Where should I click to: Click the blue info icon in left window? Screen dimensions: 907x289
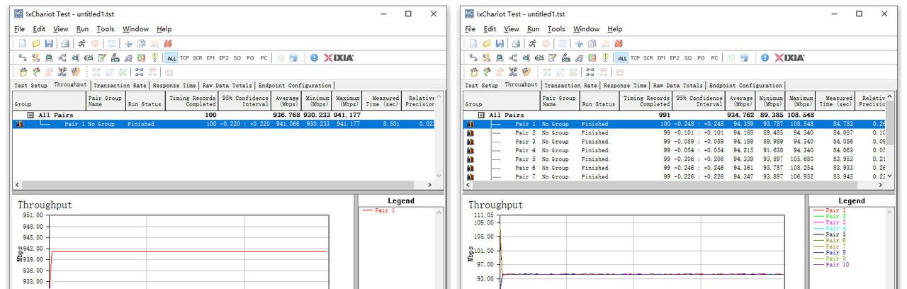(314, 57)
